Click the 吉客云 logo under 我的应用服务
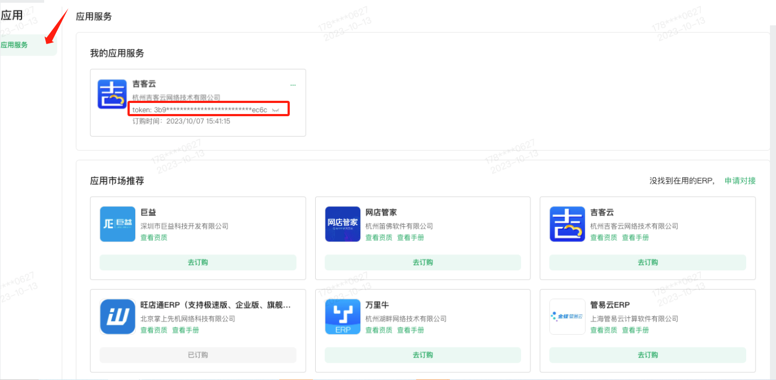The width and height of the screenshot is (776, 380). 112,94
